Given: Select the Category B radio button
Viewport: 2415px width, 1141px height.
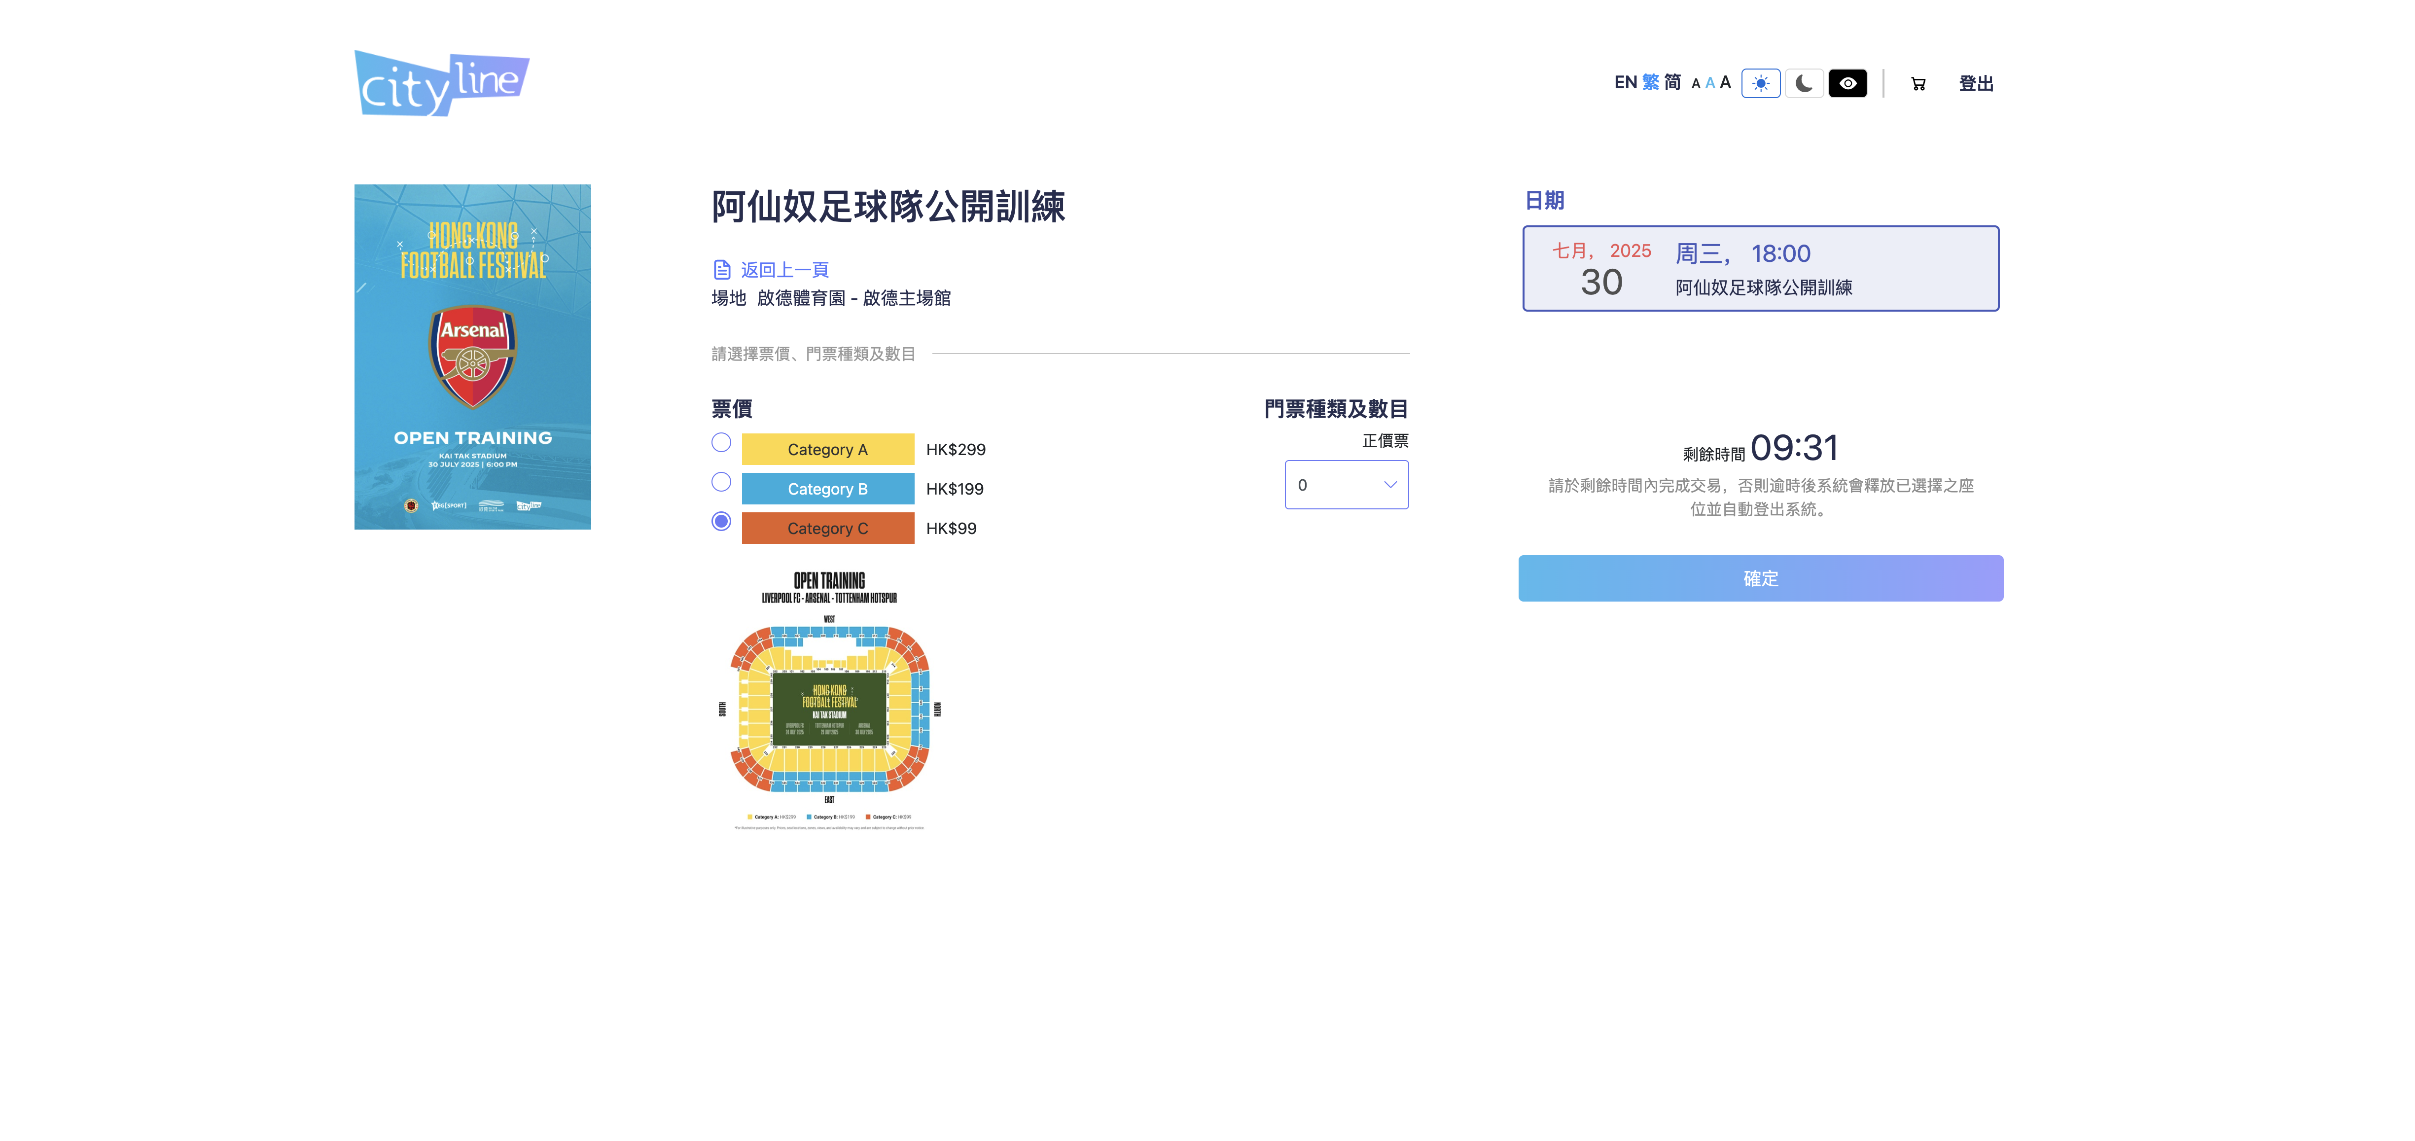Looking at the screenshot, I should pos(721,482).
